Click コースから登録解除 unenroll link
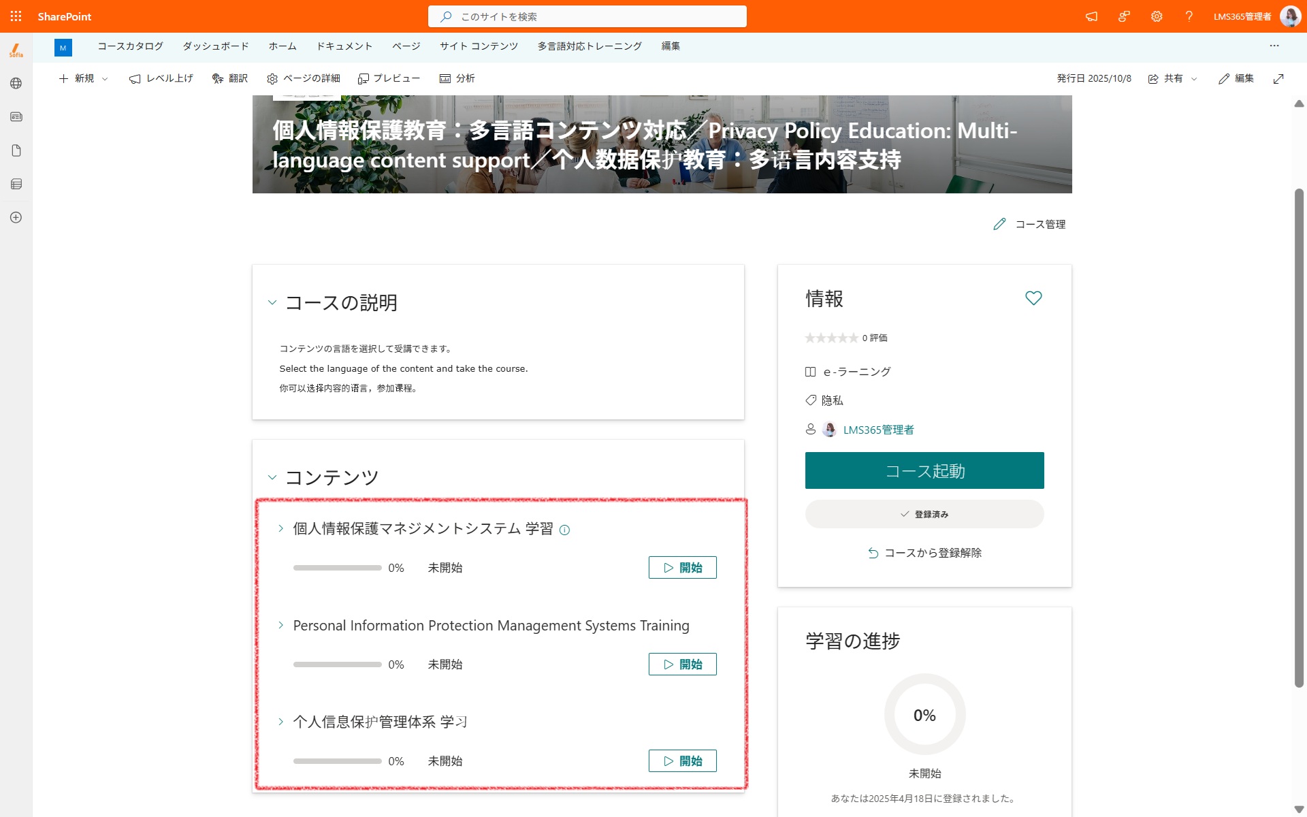This screenshot has width=1307, height=817. 924,553
